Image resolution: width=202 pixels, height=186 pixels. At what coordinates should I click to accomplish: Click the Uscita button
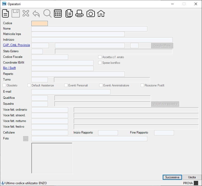192,177
